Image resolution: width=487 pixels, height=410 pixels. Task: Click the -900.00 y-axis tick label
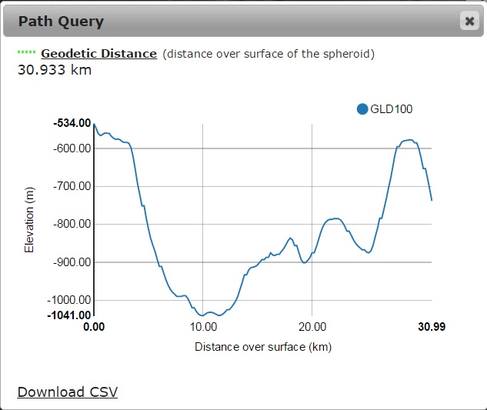click(x=72, y=262)
